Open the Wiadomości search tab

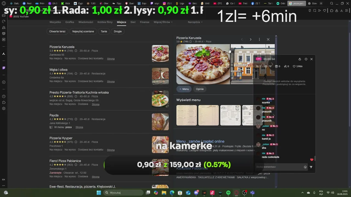[86, 22]
